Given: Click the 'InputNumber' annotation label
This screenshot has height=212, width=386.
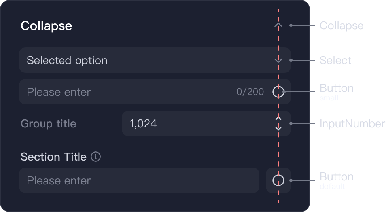Looking at the screenshot, I should click(352, 124).
